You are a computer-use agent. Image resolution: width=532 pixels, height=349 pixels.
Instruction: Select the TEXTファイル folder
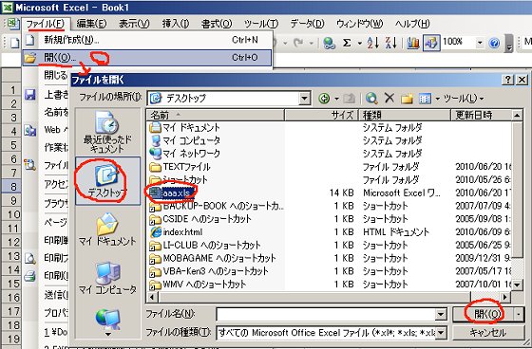coord(180,167)
